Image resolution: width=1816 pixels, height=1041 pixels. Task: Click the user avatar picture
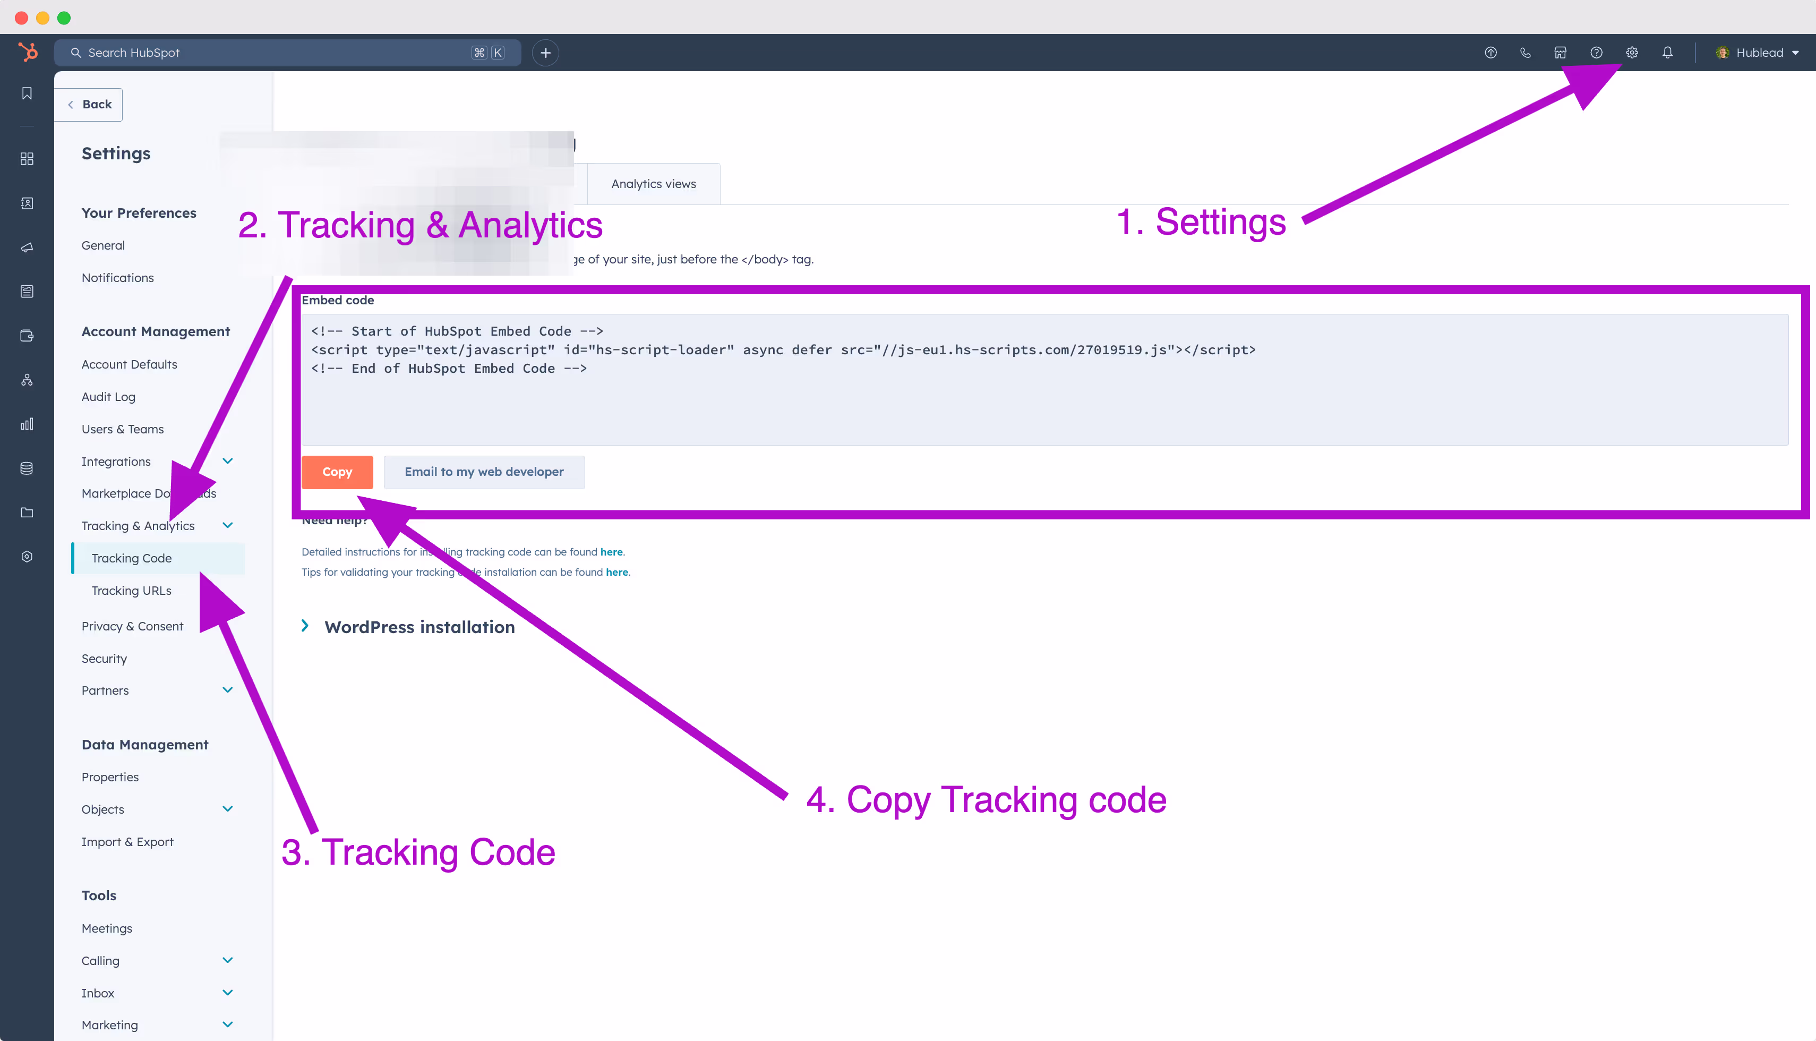(x=1723, y=52)
